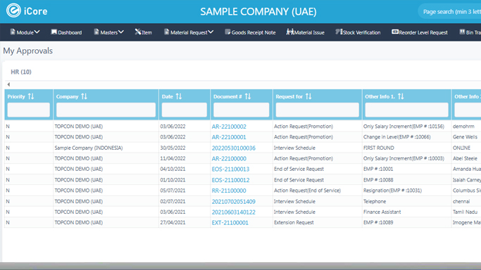Open the Dashboard menu item
The image size is (481, 270).
coord(66,32)
